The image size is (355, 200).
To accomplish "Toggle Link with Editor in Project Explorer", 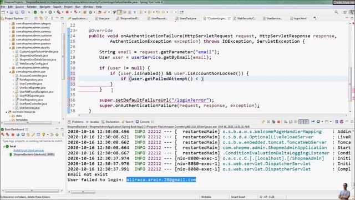I will 41,18.
